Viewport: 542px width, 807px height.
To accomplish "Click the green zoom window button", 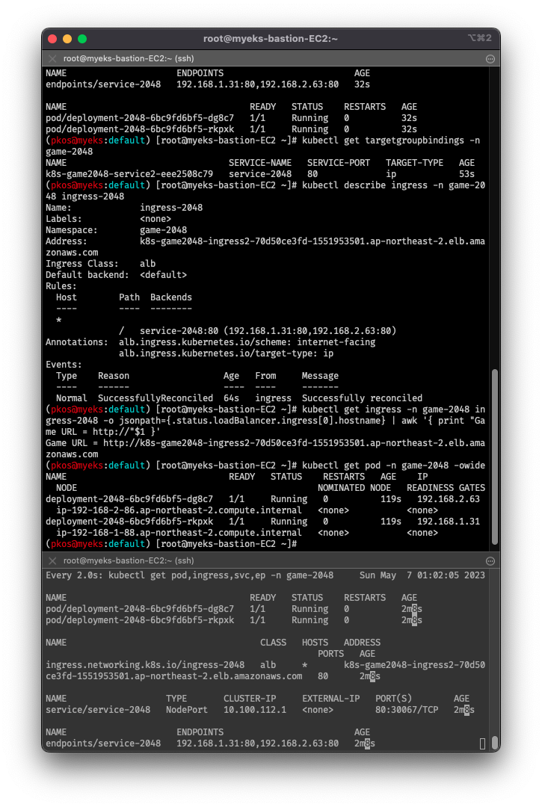I will [x=81, y=39].
